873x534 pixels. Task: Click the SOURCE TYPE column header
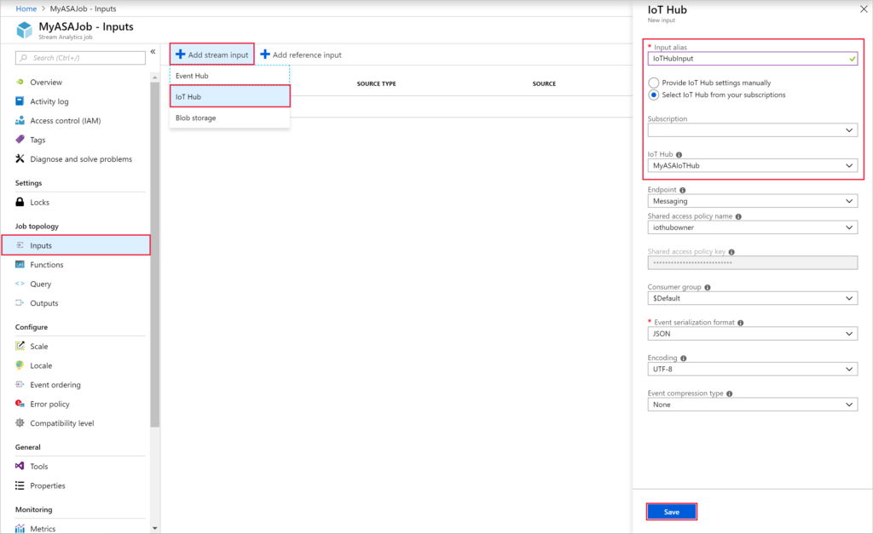pyautogui.click(x=376, y=84)
